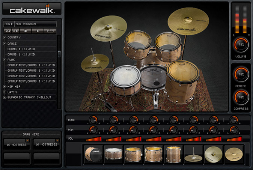
Task: Hit the left crash cymbal in kit view
Action: point(108,29)
